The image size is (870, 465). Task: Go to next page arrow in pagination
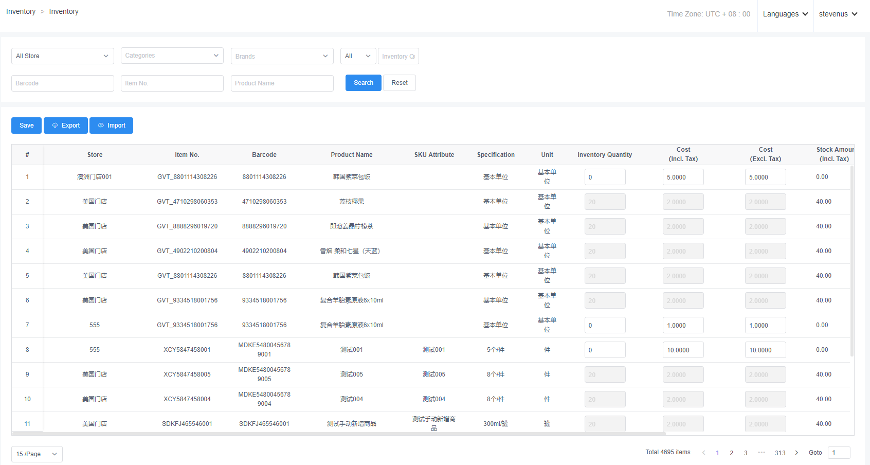(x=796, y=453)
